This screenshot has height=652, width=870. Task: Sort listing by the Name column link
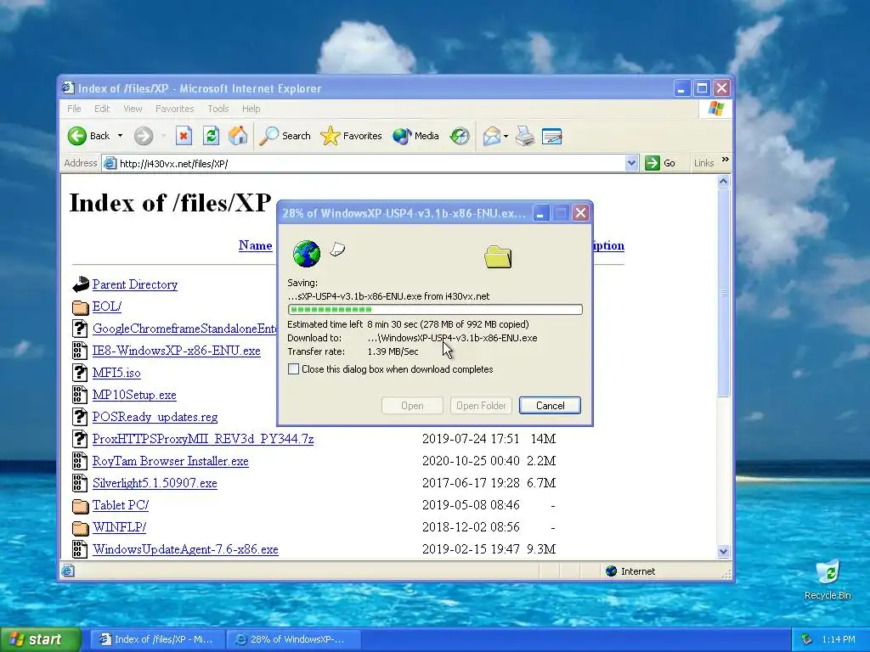(255, 245)
